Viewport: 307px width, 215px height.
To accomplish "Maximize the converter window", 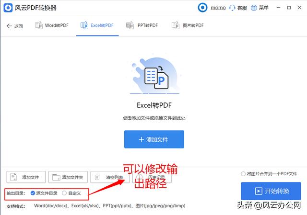I will [x=289, y=8].
